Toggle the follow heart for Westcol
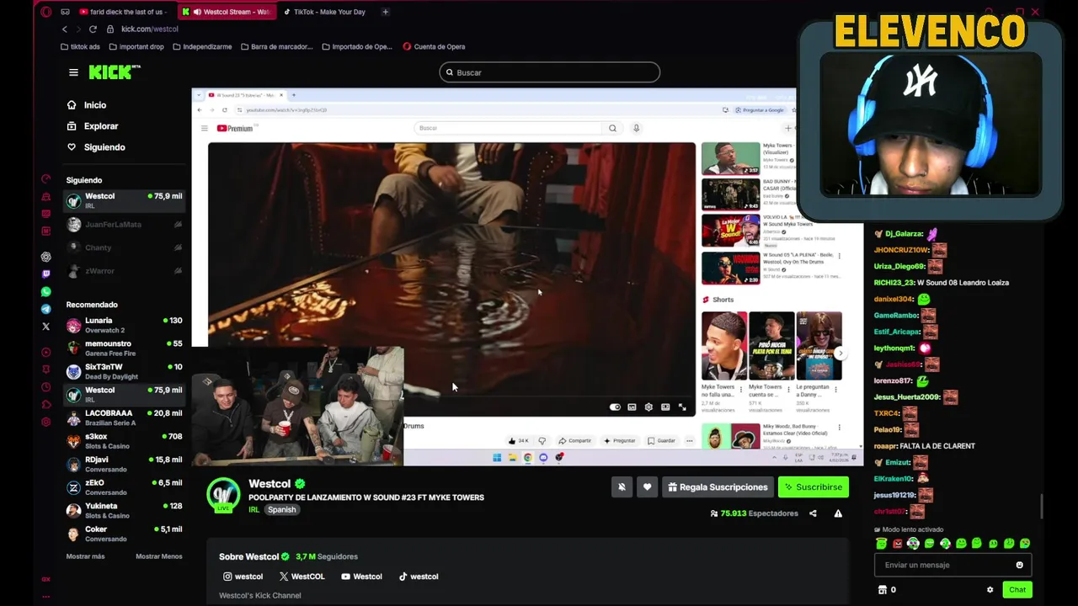1078x606 pixels. (647, 486)
